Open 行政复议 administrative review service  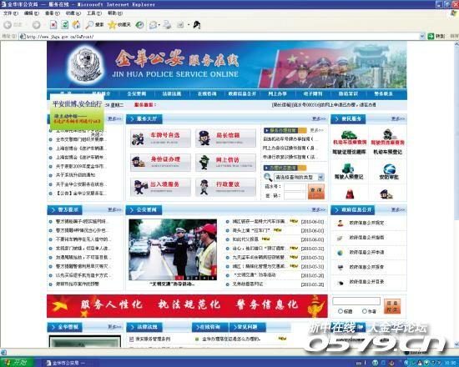[x=225, y=187]
